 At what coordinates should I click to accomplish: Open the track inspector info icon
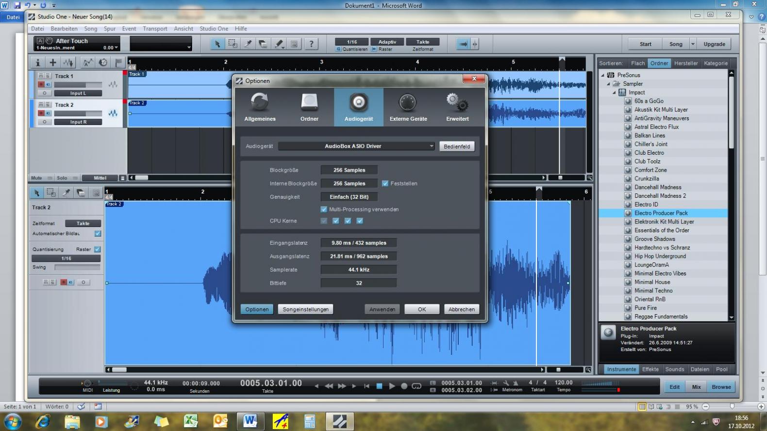(x=37, y=63)
